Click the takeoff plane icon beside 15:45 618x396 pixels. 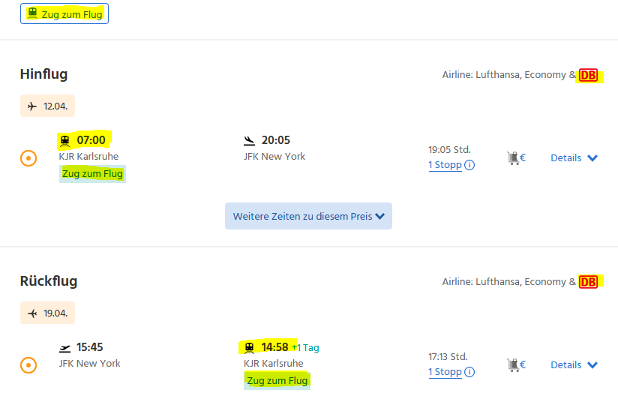(64, 347)
